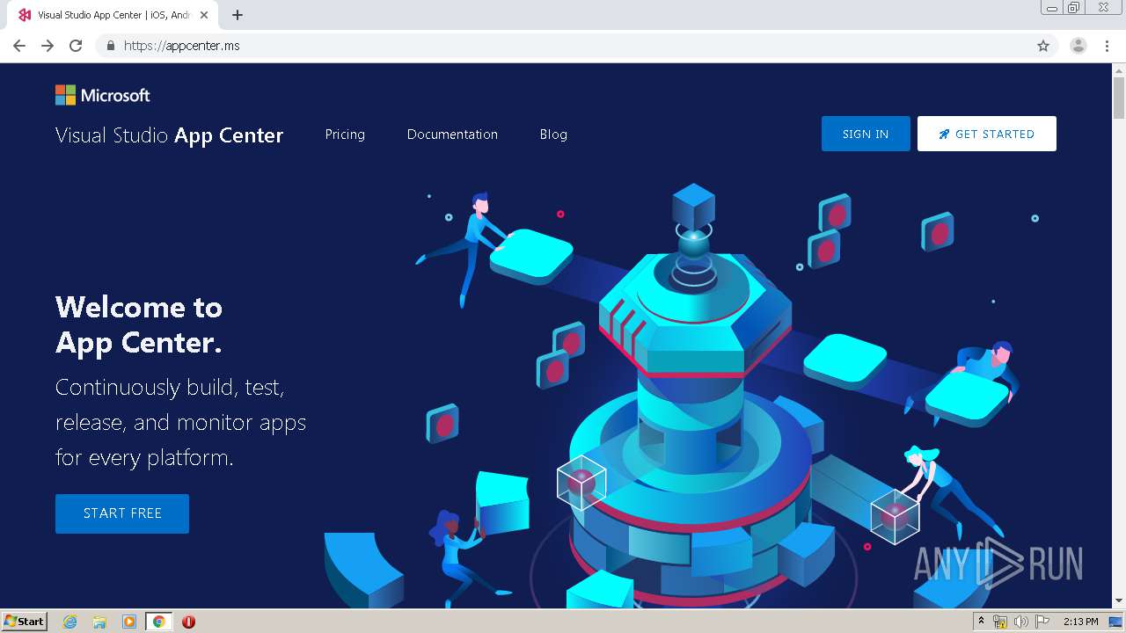The height and width of the screenshot is (633, 1126).
Task: Click the GET STARTED button
Action: (987, 134)
